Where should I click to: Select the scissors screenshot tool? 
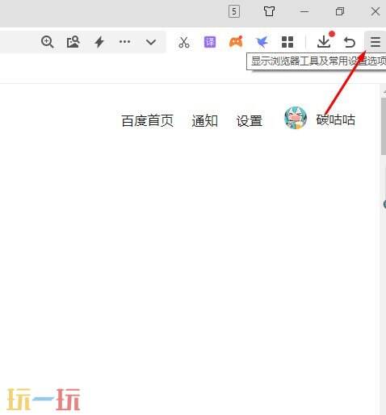click(x=184, y=42)
